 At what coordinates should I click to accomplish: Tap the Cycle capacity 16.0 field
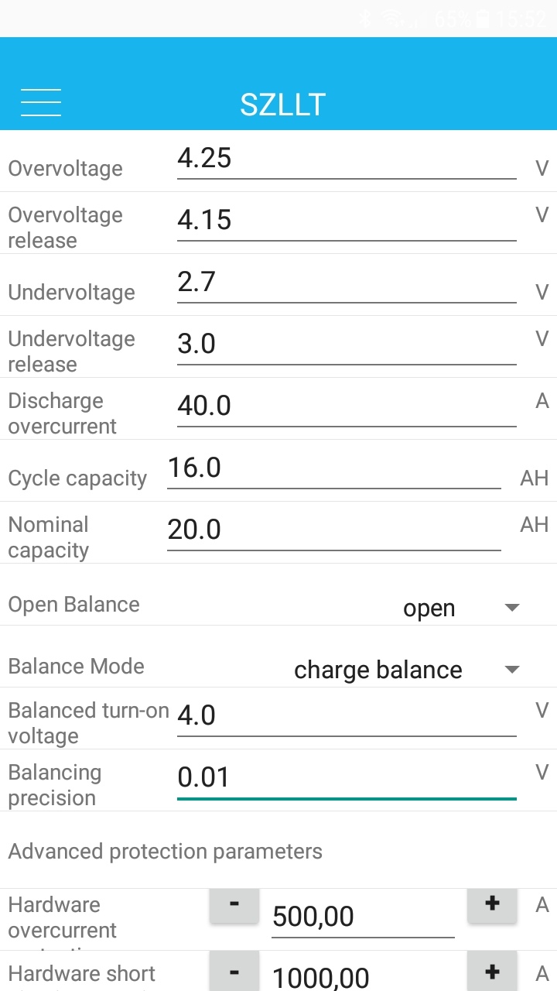point(333,469)
